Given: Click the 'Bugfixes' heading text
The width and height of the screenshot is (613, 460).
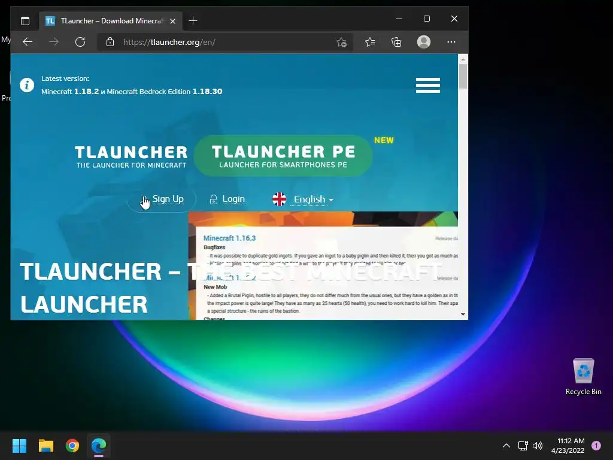Looking at the screenshot, I should [214, 247].
